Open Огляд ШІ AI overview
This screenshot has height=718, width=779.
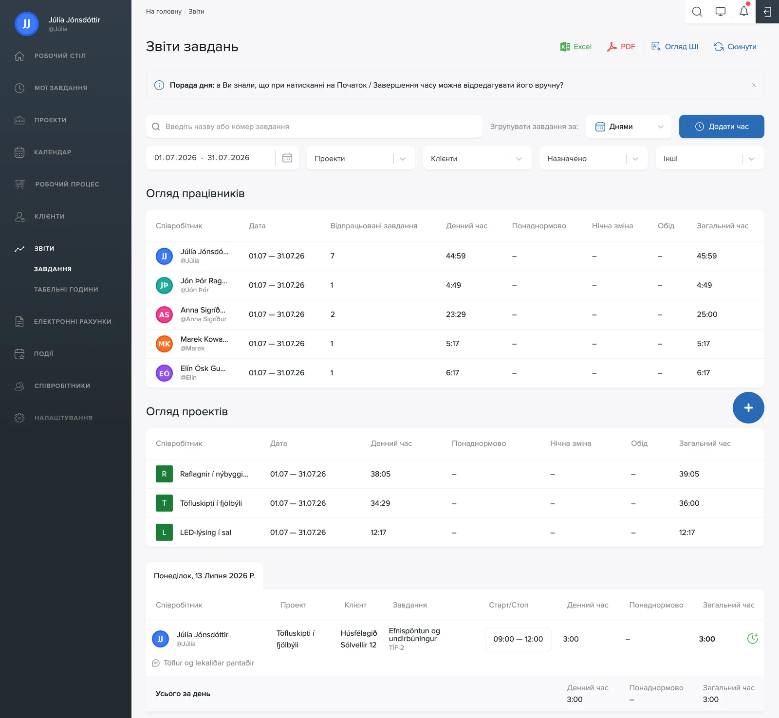point(674,47)
